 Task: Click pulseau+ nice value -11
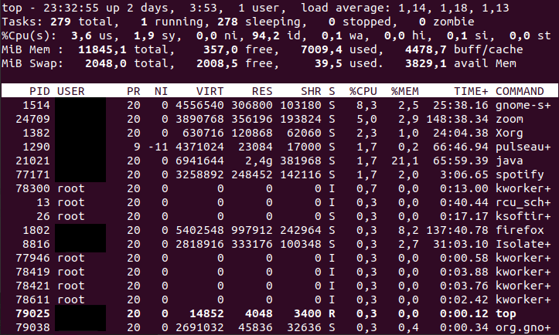[158, 147]
